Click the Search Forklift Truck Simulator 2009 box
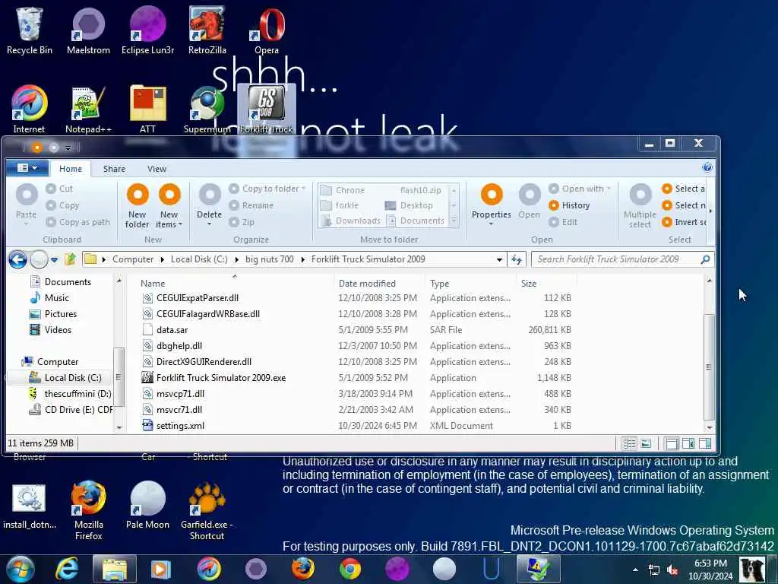Screen dimensions: 778x584 coord(622,259)
